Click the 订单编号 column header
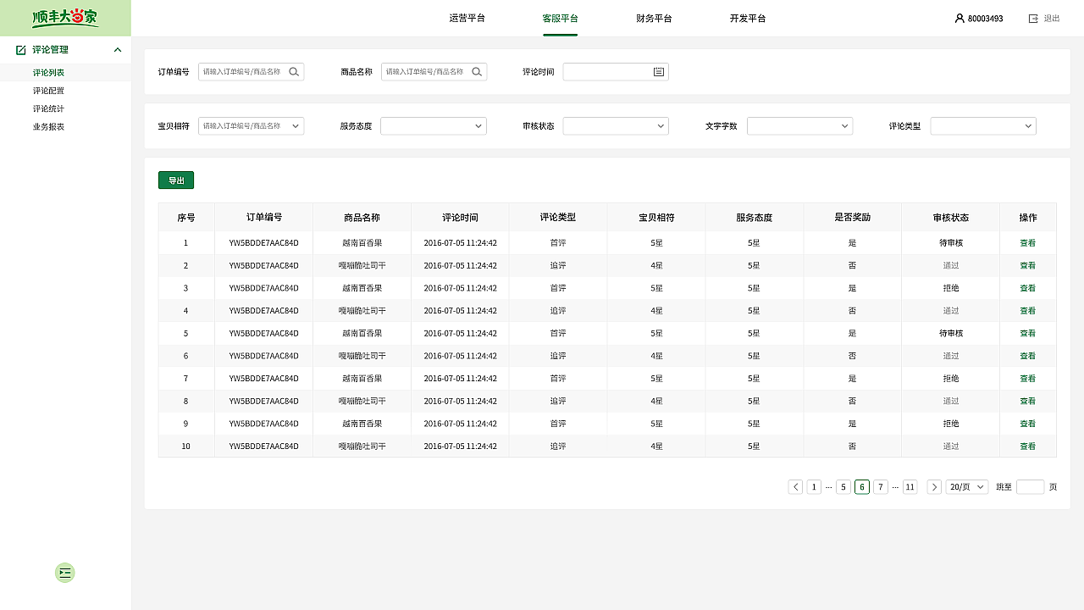 (x=264, y=218)
